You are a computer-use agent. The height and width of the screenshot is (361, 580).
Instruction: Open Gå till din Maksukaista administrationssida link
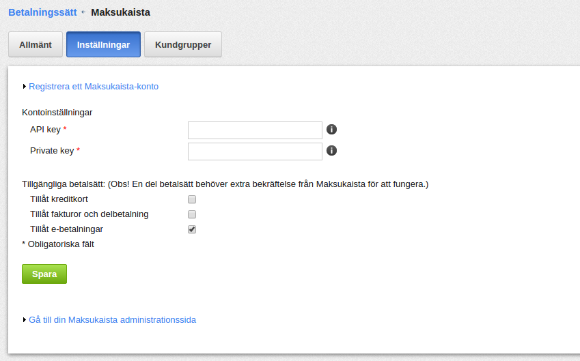coord(113,320)
